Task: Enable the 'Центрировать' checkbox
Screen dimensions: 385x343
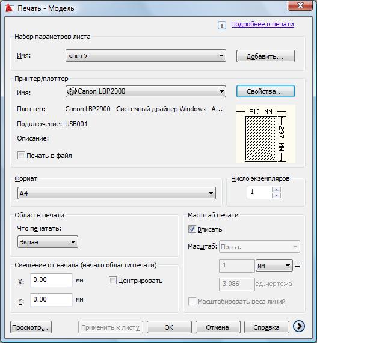Action: tap(112, 281)
